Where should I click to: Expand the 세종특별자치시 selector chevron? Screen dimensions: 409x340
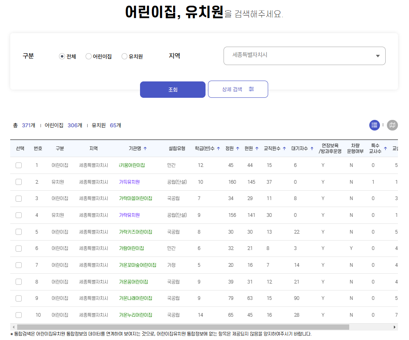tap(377, 56)
